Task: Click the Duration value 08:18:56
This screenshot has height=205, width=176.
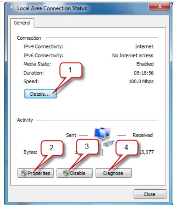Action: pos(144,73)
